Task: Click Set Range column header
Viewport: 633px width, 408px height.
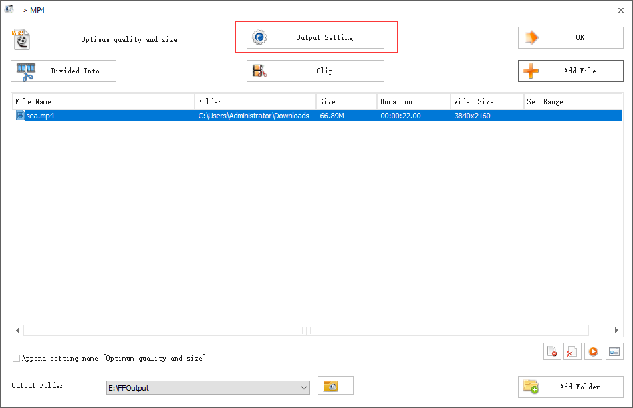Action: click(574, 101)
